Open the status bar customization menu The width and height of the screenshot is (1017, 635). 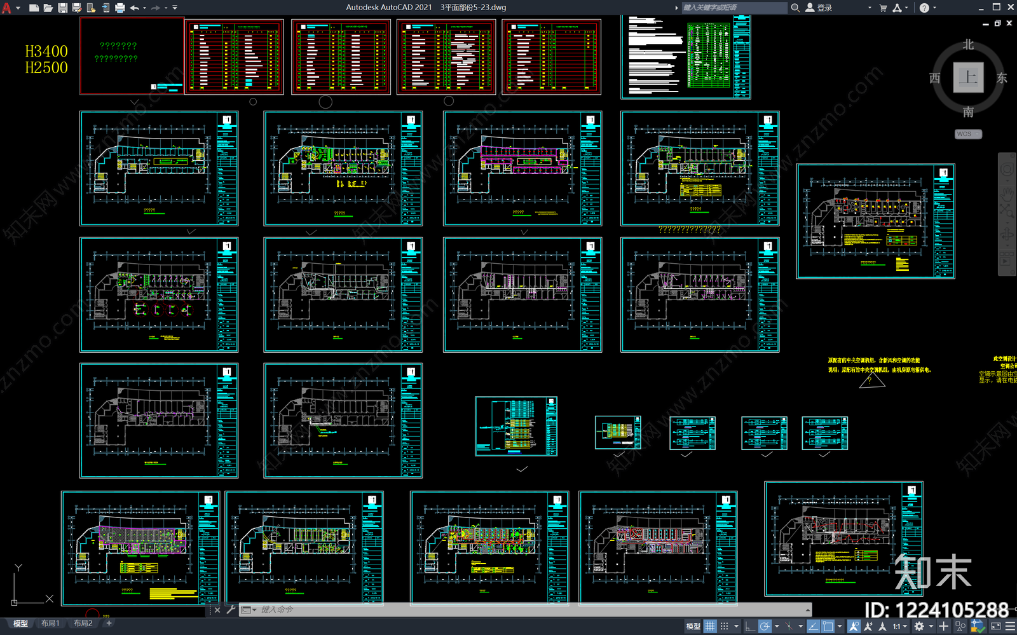pyautogui.click(x=1010, y=626)
